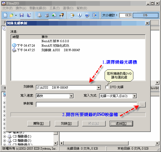The image size is (161, 152).
Task: Click the 刻錄[B] burn button
Action: coord(66,123)
